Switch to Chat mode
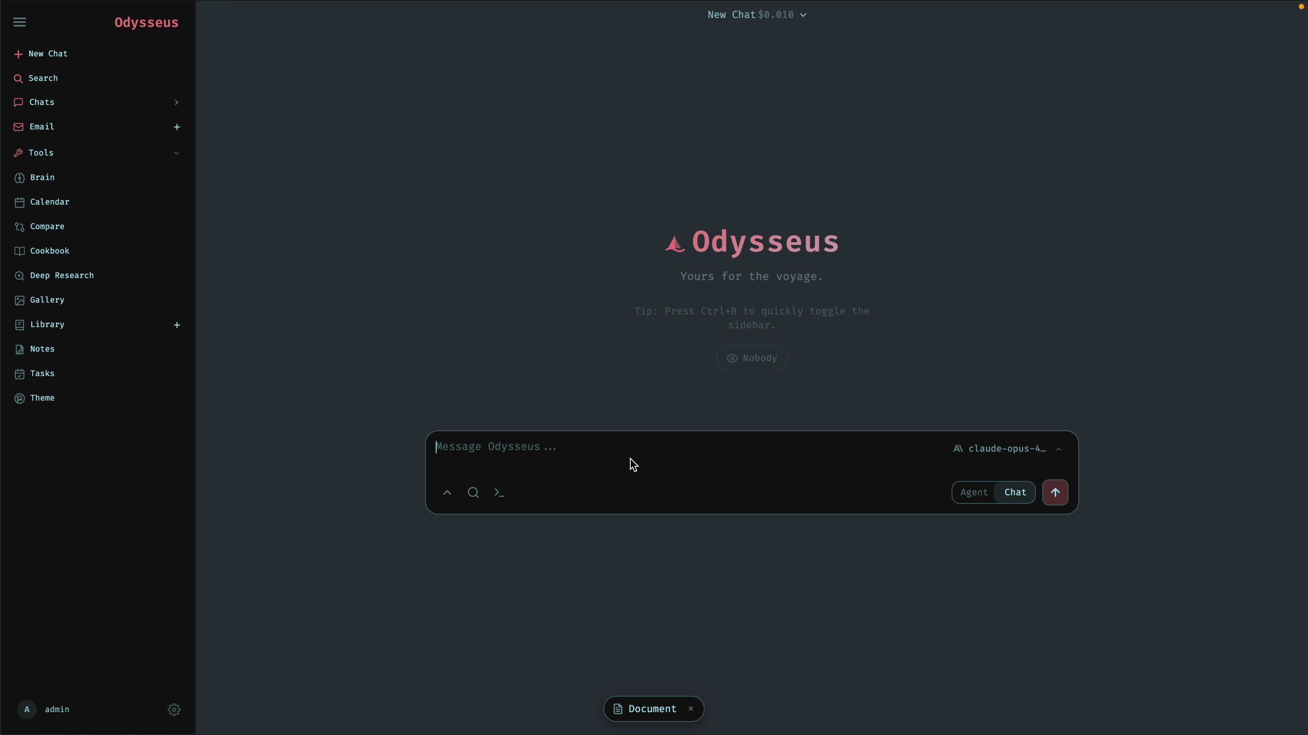 tap(1015, 492)
